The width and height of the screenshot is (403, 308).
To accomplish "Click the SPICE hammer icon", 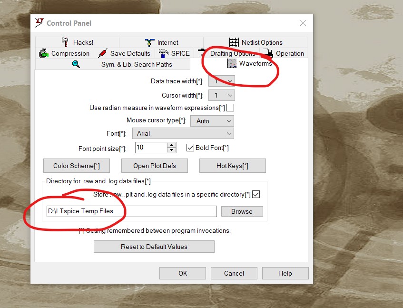I will click(x=164, y=53).
